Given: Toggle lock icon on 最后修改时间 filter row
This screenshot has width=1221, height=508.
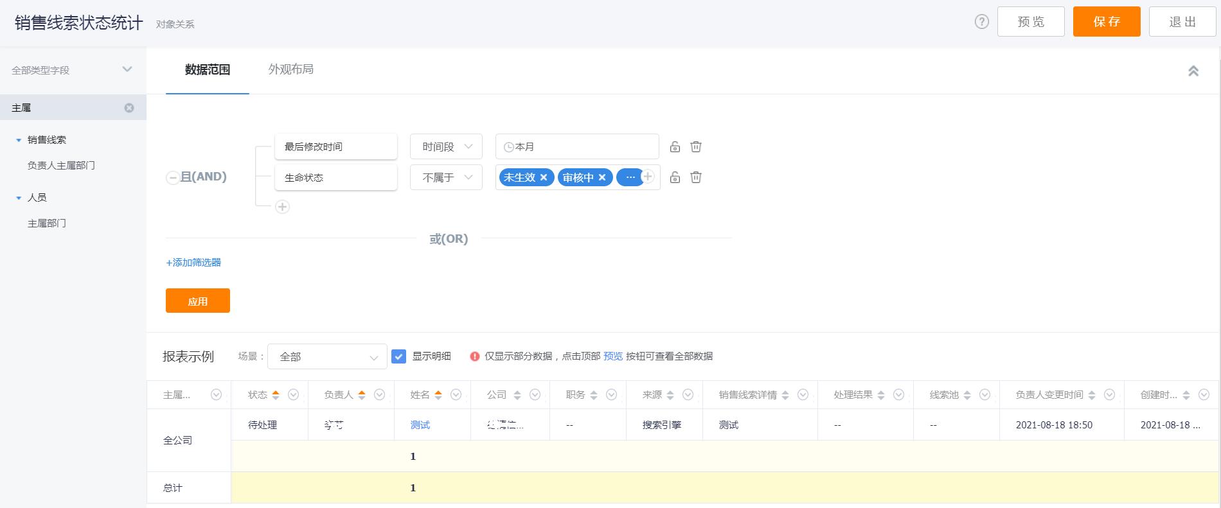Looking at the screenshot, I should (x=675, y=147).
